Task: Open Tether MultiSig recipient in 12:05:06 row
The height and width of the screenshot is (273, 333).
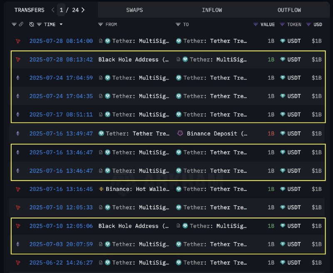Action: (218, 226)
